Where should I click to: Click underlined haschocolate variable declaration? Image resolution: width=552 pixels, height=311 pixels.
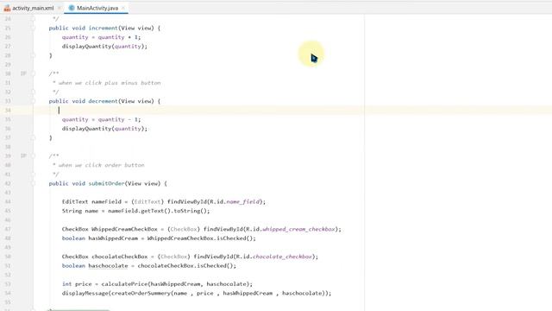click(x=108, y=266)
